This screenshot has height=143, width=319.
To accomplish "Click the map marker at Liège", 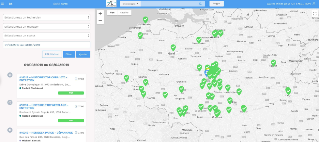I will (288, 91).
